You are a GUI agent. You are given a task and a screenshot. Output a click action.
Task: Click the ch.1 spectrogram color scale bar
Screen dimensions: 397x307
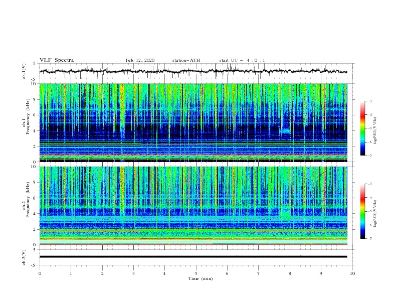(x=363, y=128)
